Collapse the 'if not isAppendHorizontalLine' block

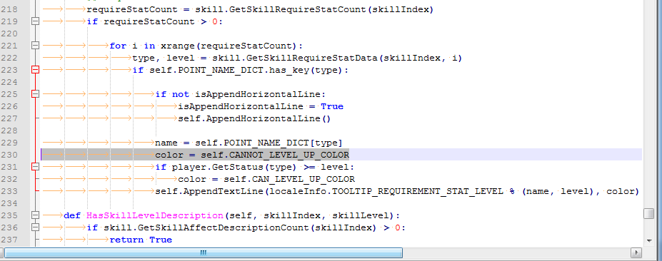click(36, 94)
